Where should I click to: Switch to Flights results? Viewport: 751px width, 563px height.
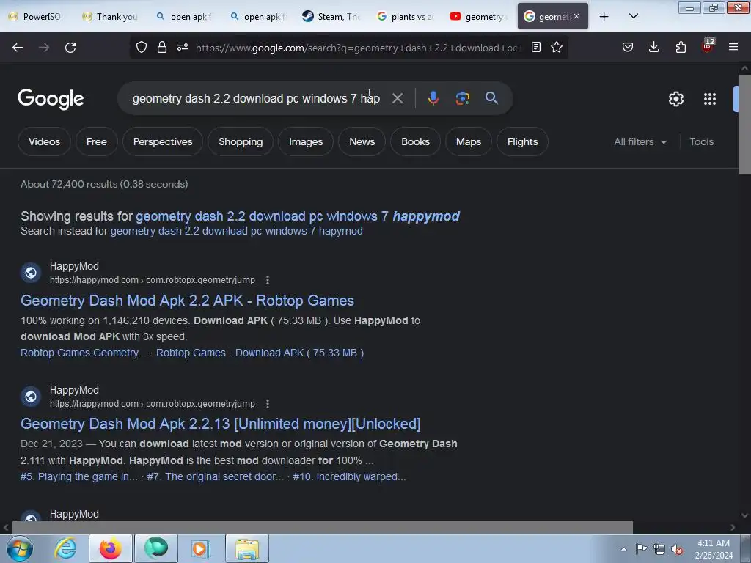coord(522,141)
